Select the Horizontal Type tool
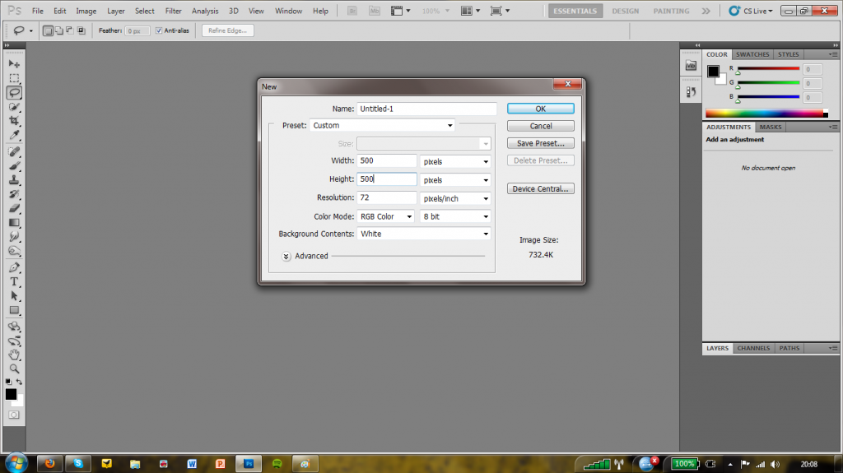The height and width of the screenshot is (473, 843). (14, 281)
